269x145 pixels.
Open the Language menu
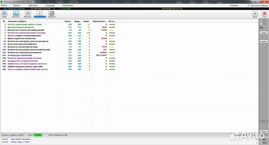pos(50,6)
